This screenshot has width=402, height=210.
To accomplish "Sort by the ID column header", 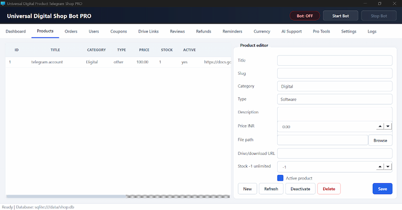I will point(17,50).
